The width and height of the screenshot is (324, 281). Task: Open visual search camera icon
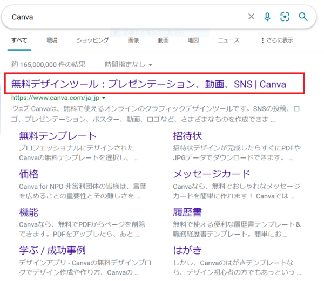(x=285, y=17)
